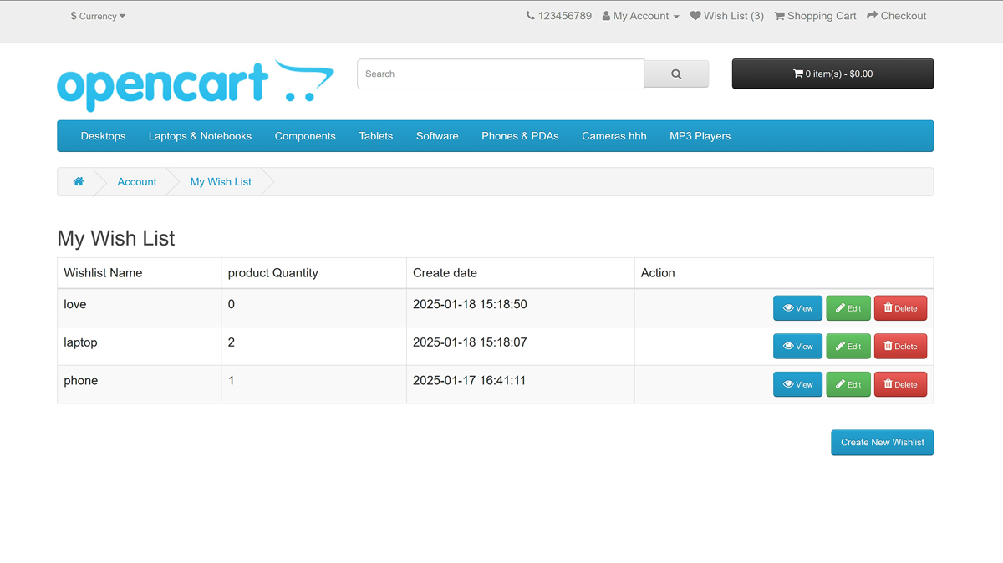Open the cart 0 item(s) dropdown
The height and width of the screenshot is (563, 1003).
[x=832, y=74]
